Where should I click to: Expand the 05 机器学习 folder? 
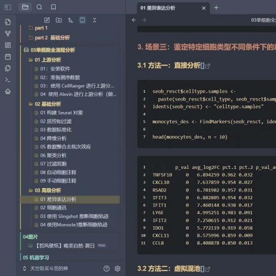click(36, 258)
